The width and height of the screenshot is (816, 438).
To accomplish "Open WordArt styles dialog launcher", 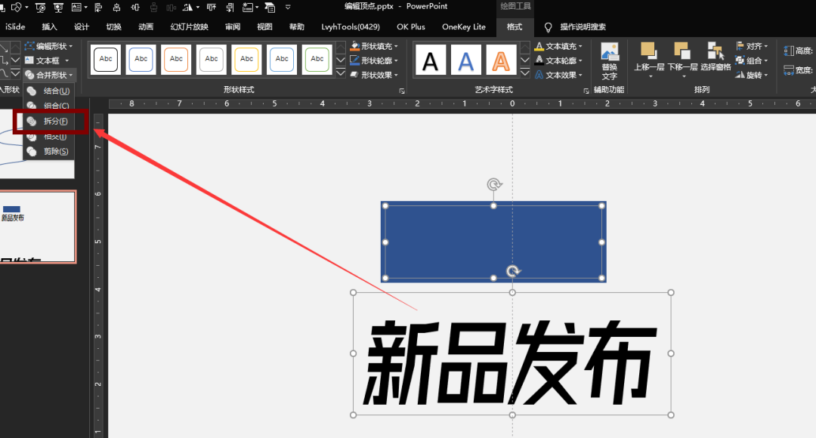I will pos(586,91).
